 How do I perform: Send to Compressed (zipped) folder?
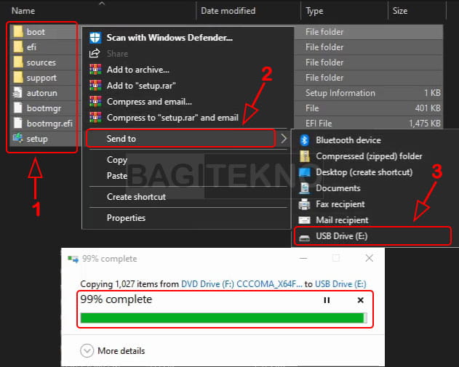click(x=369, y=156)
